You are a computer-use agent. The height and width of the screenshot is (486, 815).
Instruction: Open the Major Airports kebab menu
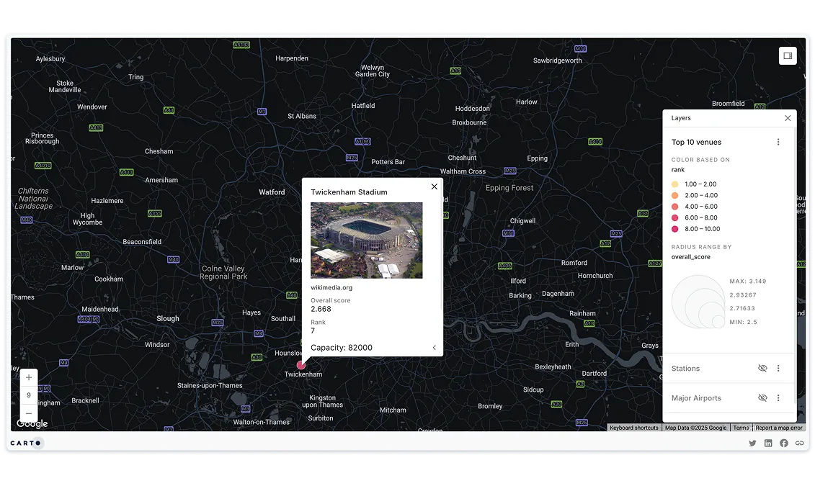click(x=778, y=397)
